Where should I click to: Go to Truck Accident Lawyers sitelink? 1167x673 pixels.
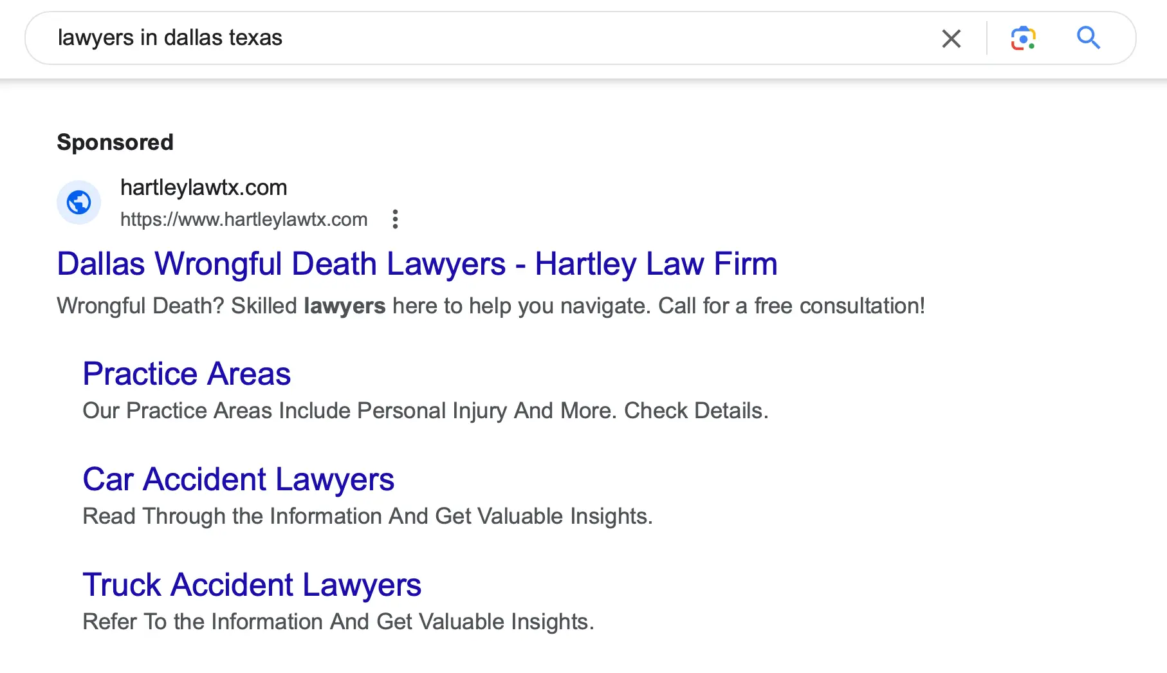coord(252,585)
